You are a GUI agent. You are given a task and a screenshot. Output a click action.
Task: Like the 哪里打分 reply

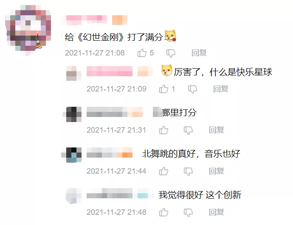(x=163, y=130)
